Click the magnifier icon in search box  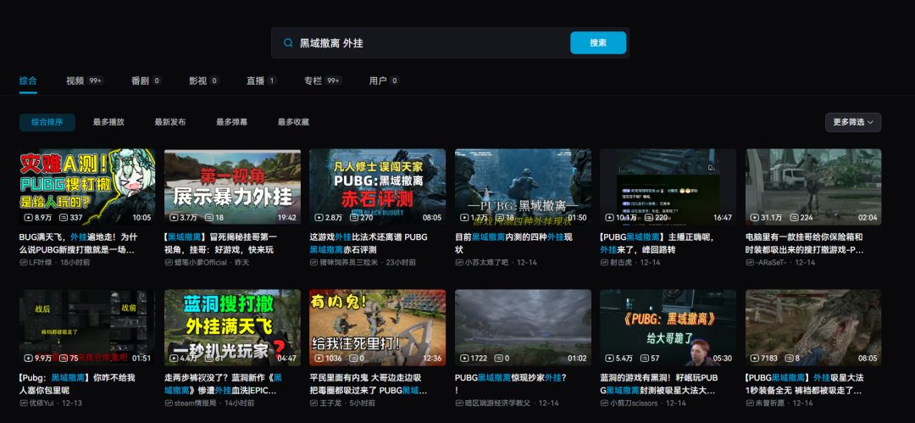(x=288, y=42)
